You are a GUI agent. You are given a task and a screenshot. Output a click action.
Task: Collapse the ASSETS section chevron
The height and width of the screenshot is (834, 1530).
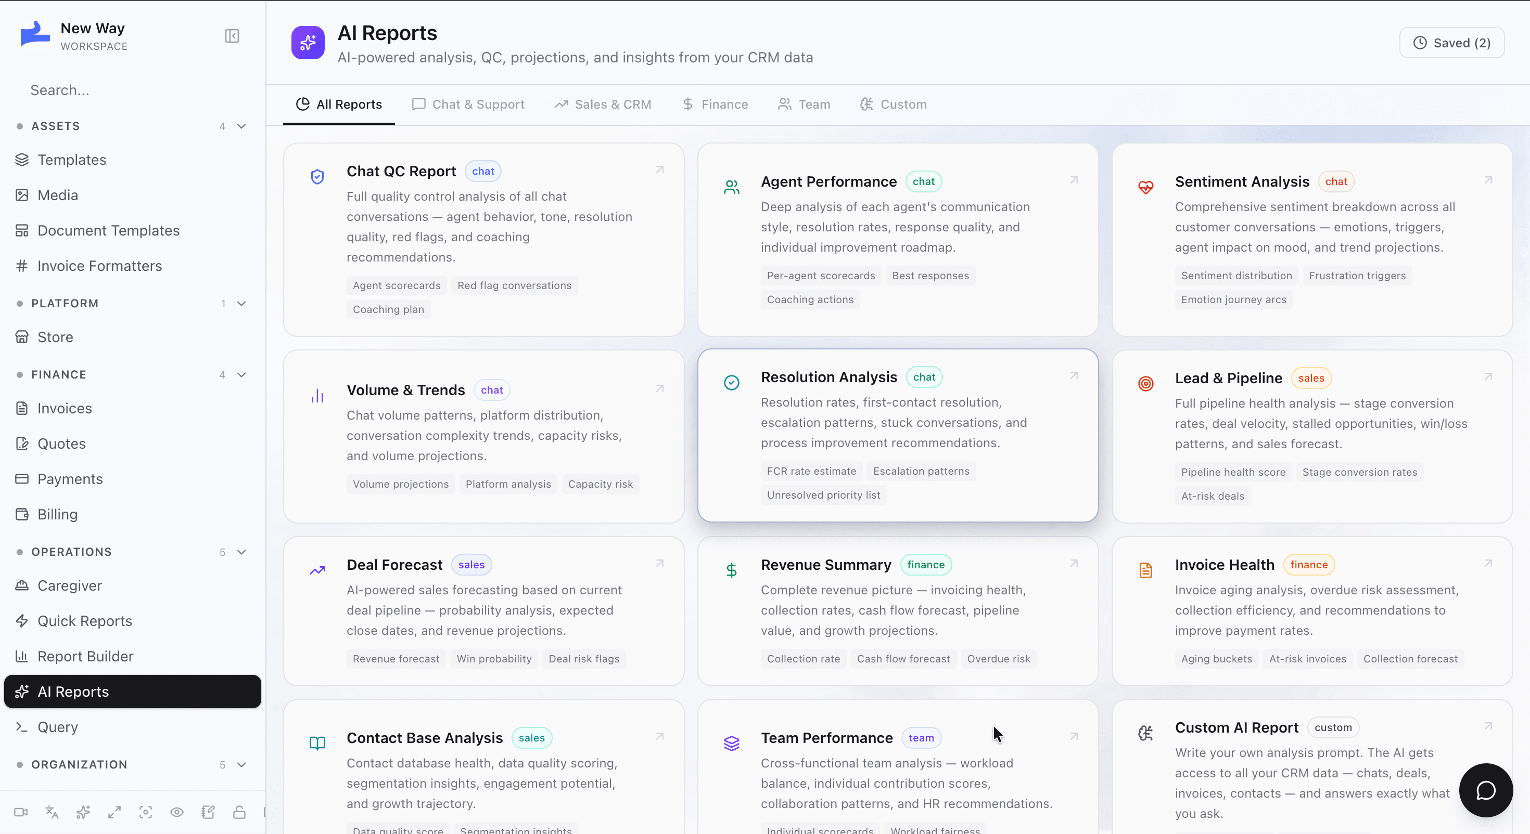point(242,126)
